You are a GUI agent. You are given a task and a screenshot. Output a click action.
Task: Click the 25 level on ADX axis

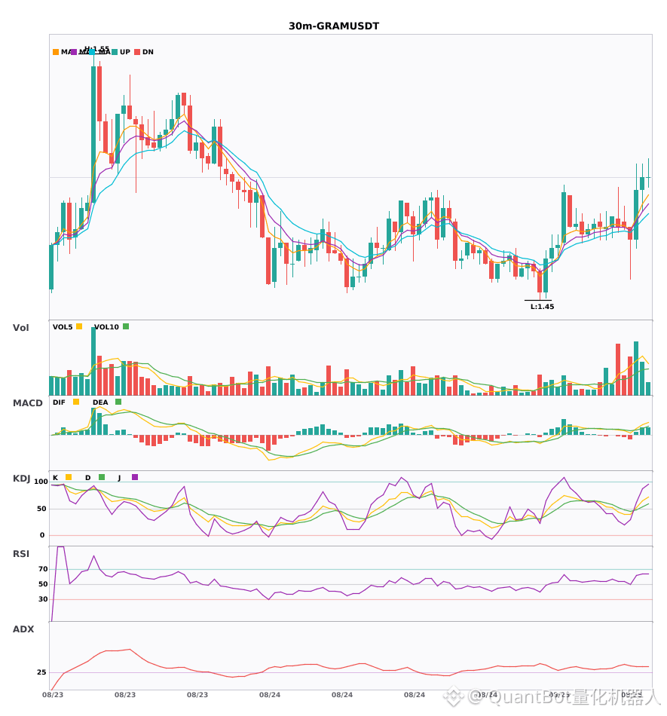coord(41,672)
